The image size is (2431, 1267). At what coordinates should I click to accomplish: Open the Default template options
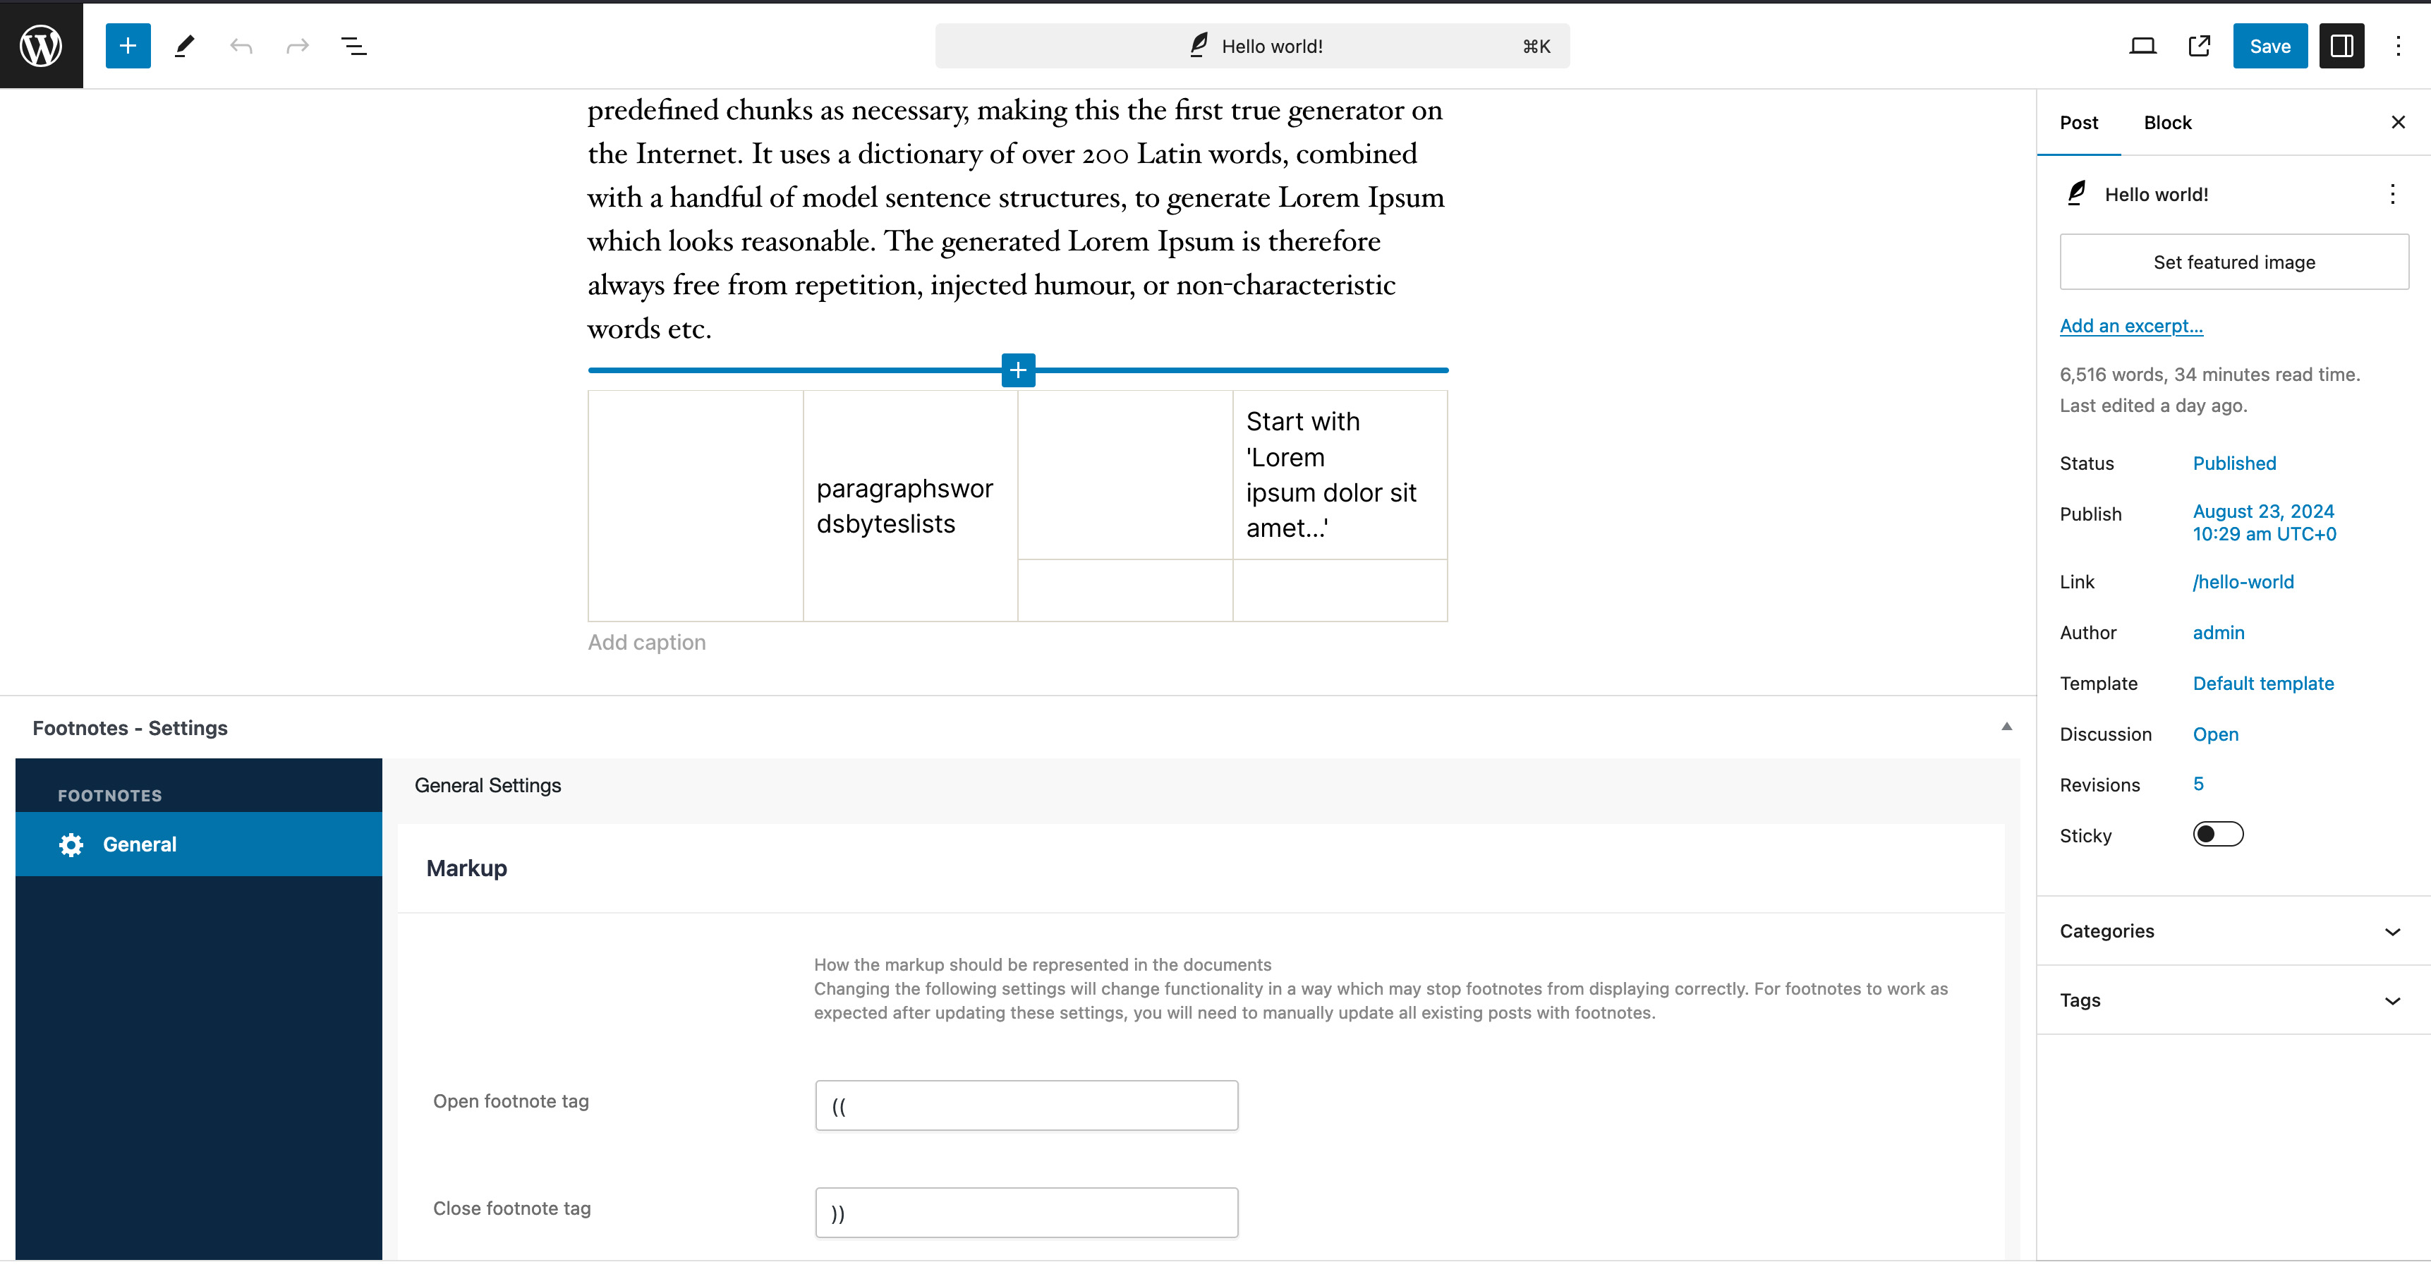2263,684
